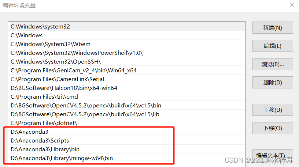Select the Halcon18 x64-win64 path

126,88
